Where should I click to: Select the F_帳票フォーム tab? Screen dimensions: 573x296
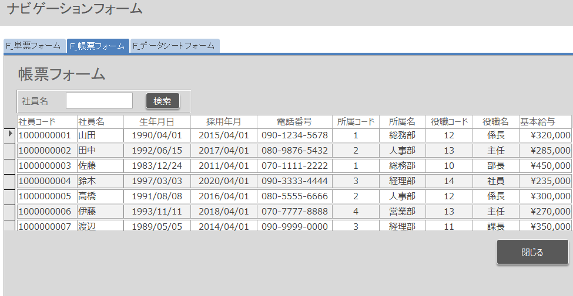pyautogui.click(x=98, y=46)
